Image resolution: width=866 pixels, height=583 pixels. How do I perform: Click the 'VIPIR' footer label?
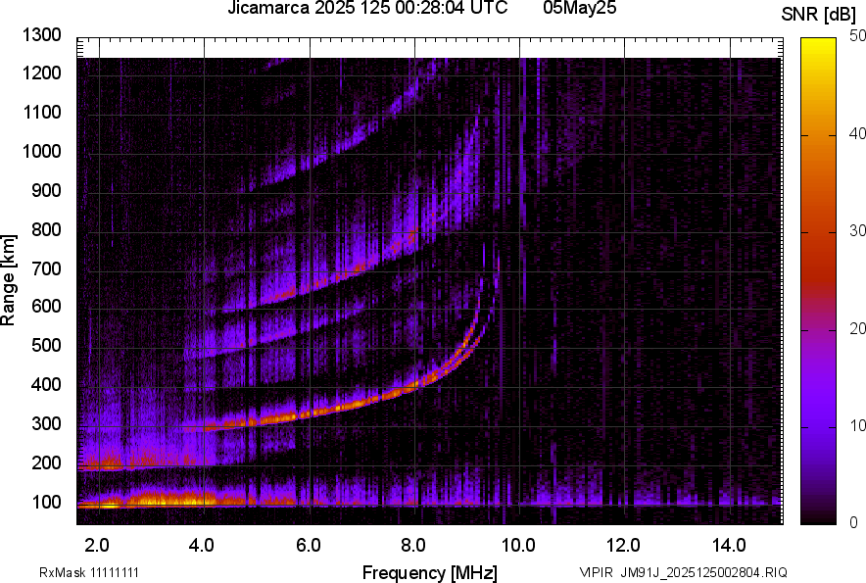coord(596,572)
